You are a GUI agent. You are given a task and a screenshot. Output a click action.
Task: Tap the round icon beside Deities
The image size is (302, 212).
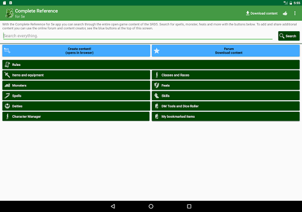pyautogui.click(x=7, y=106)
